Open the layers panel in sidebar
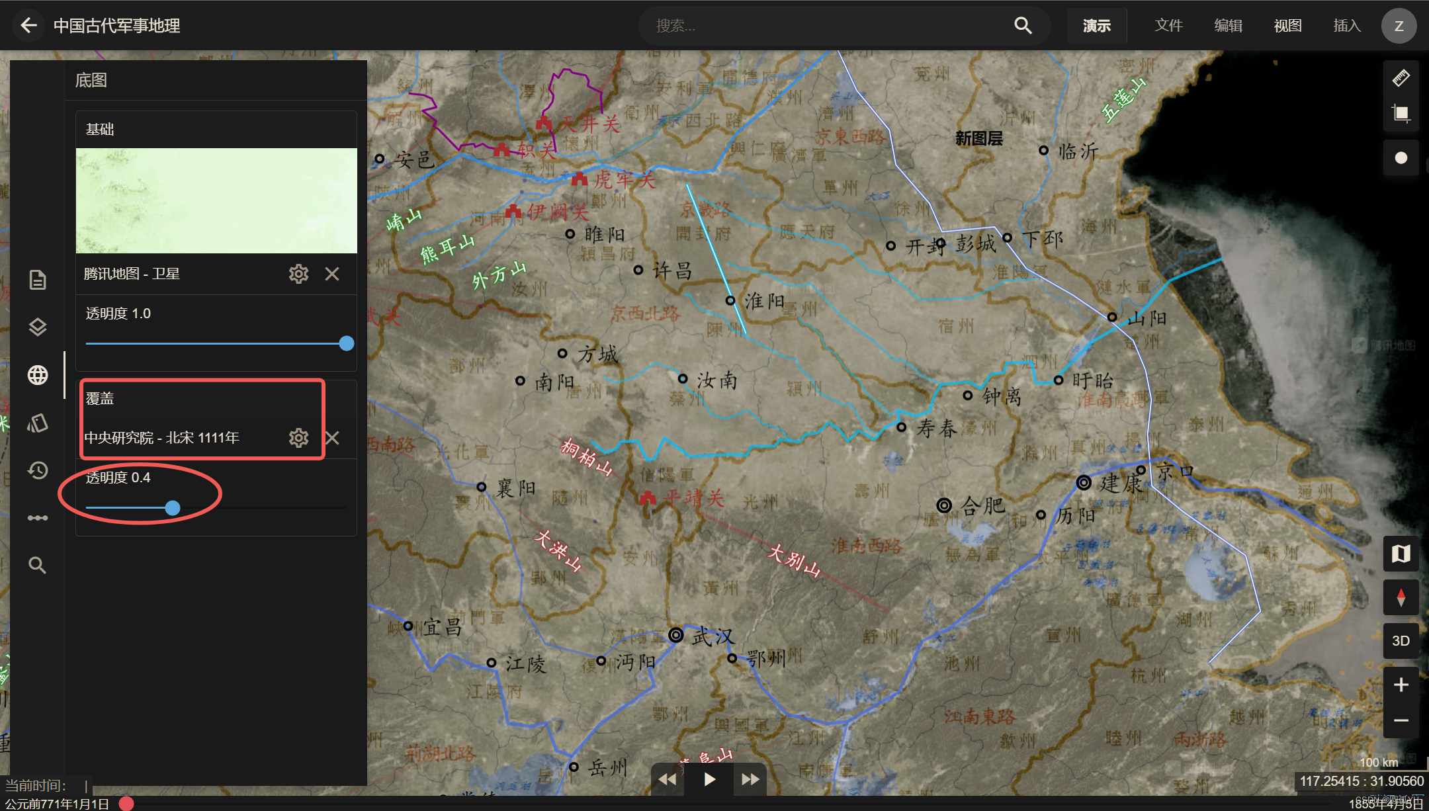Viewport: 1429px width, 811px height. [x=38, y=327]
